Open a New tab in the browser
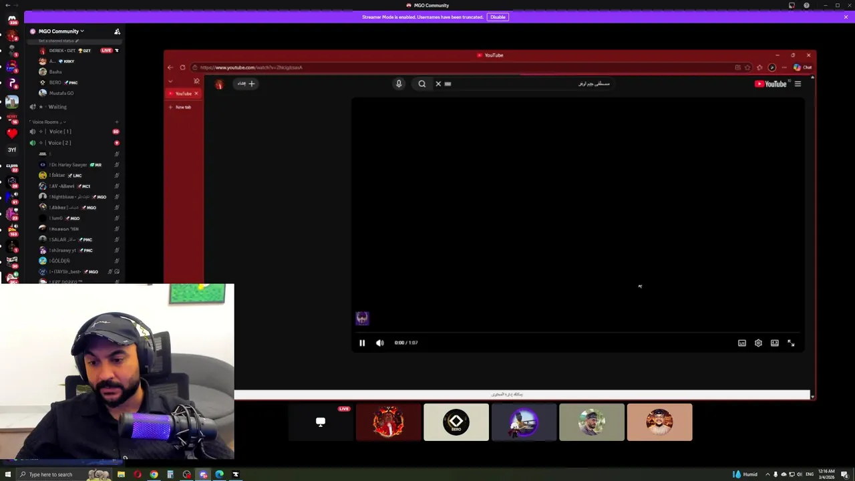 pos(180,107)
